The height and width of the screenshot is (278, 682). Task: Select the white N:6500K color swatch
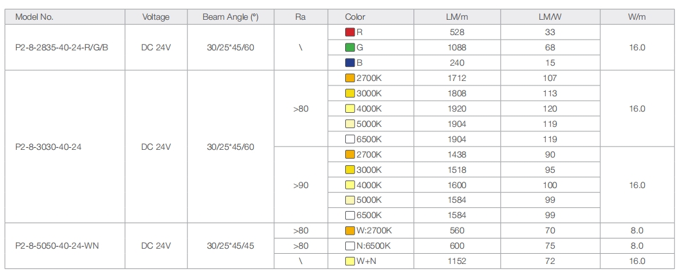tap(350, 246)
